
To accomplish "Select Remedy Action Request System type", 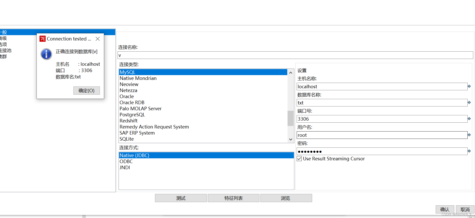I will click(203, 127).
